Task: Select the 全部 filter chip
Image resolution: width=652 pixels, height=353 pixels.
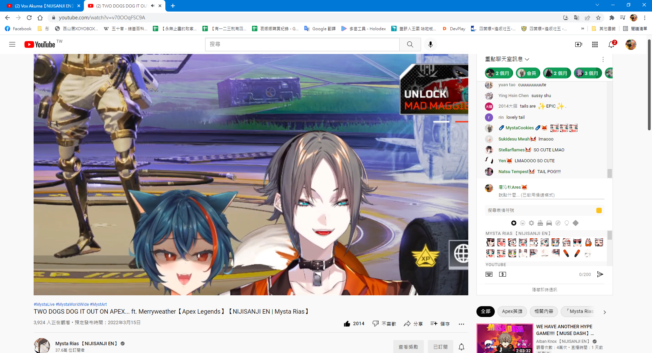Action: (486, 311)
